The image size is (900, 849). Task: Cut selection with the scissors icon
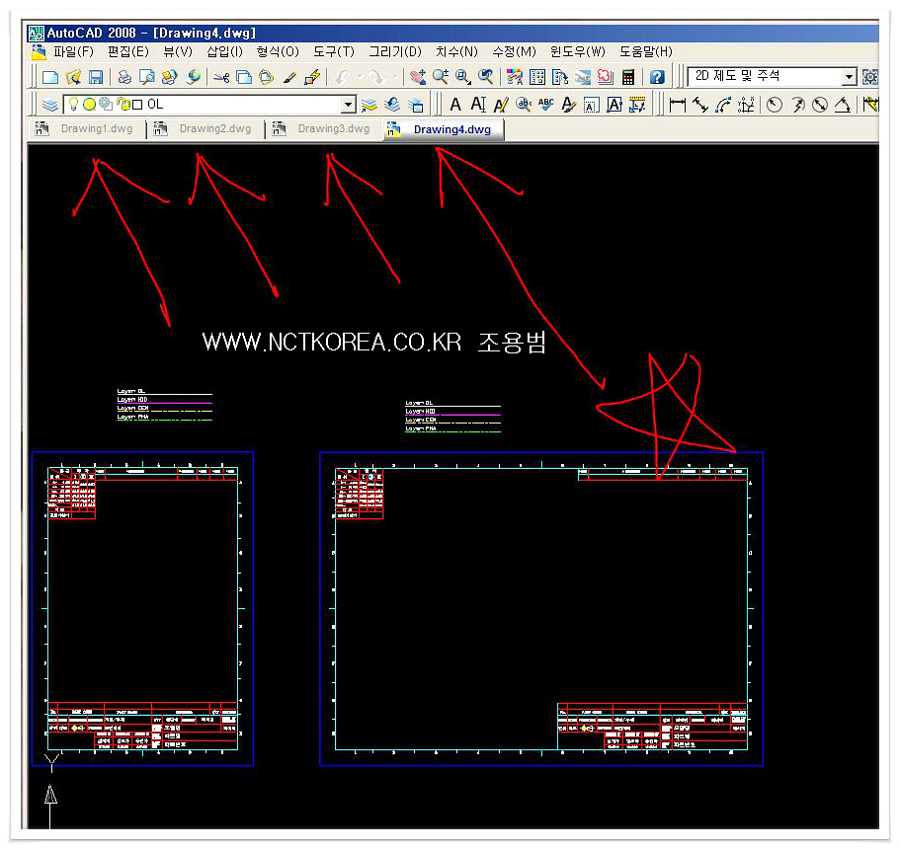tap(221, 77)
